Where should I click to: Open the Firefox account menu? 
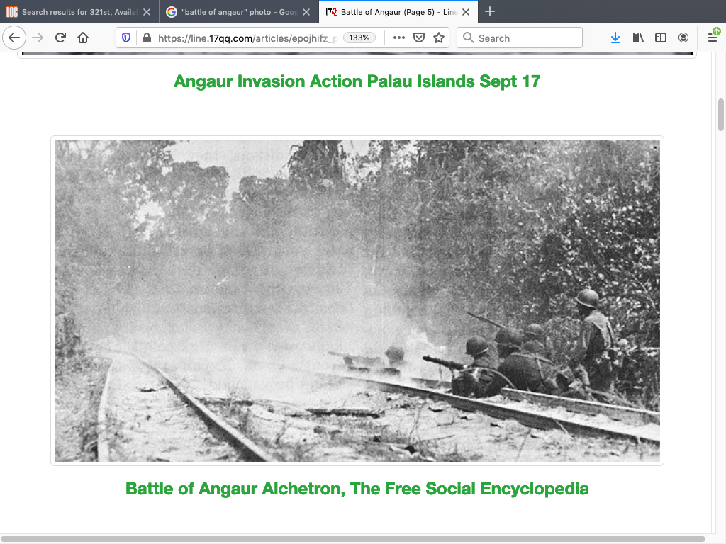coord(683,38)
